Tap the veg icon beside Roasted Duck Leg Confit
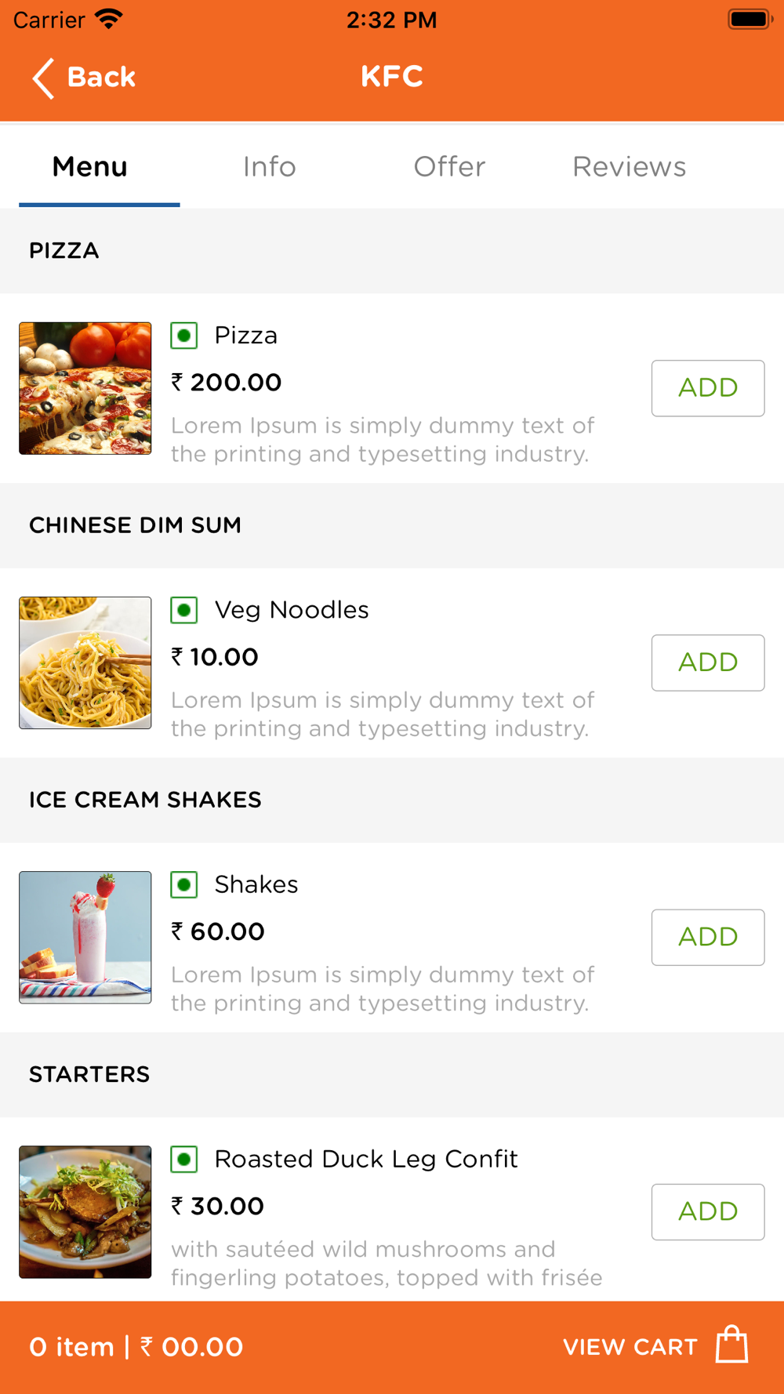 pos(184,1159)
